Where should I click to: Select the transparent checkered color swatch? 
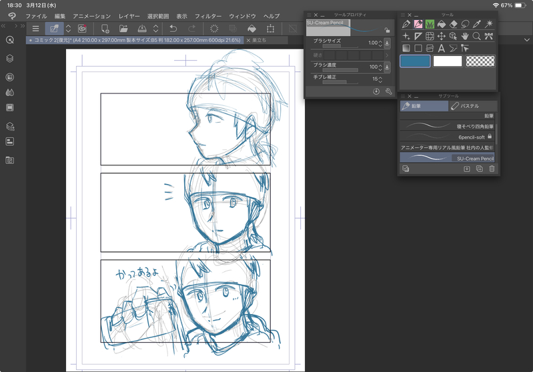coord(480,61)
